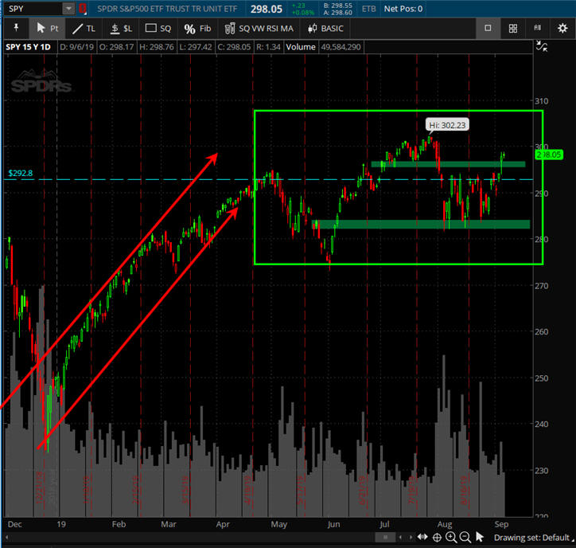Click the symbol field containing SPY
The height and width of the screenshot is (548, 576).
(x=33, y=9)
